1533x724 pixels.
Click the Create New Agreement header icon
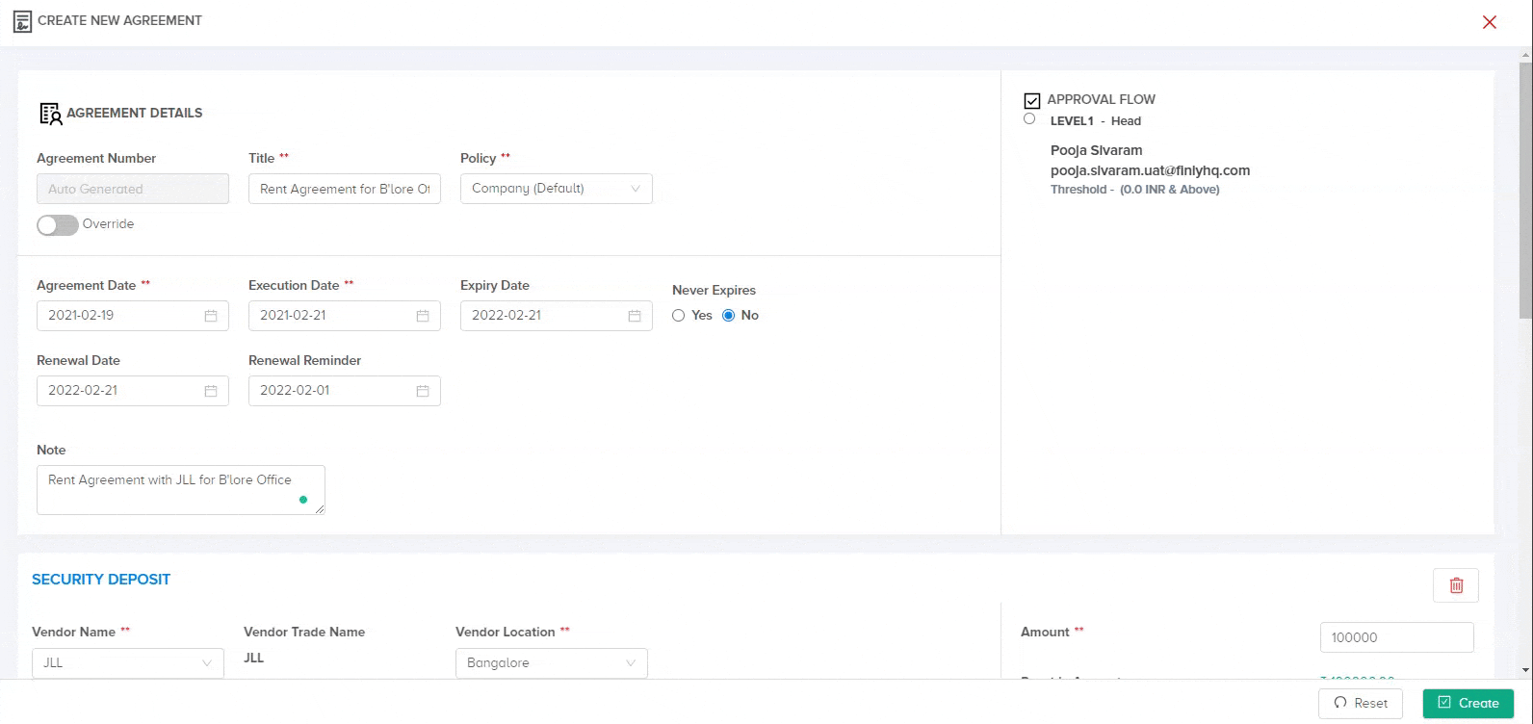pyautogui.click(x=22, y=21)
